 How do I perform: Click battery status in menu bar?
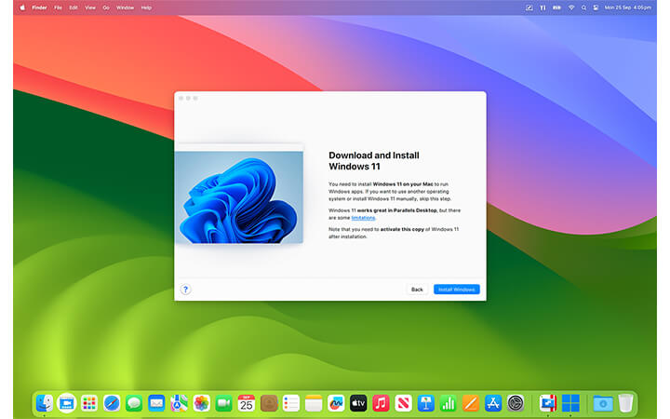click(556, 7)
